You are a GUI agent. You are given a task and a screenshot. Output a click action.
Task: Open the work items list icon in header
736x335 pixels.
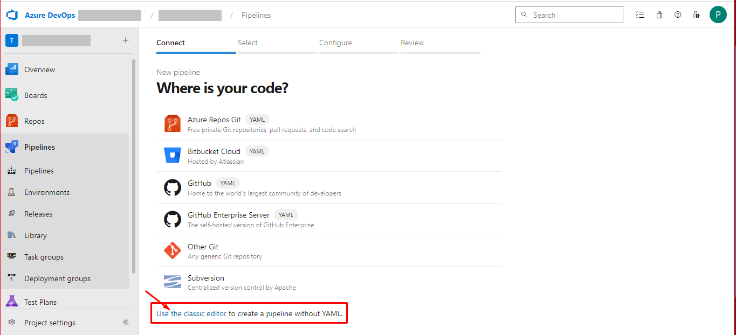[640, 15]
